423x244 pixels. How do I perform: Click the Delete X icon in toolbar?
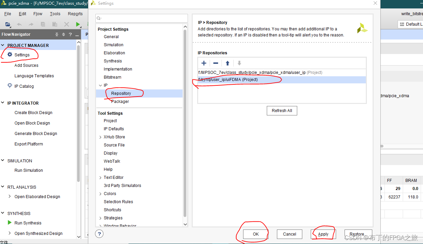67,24
